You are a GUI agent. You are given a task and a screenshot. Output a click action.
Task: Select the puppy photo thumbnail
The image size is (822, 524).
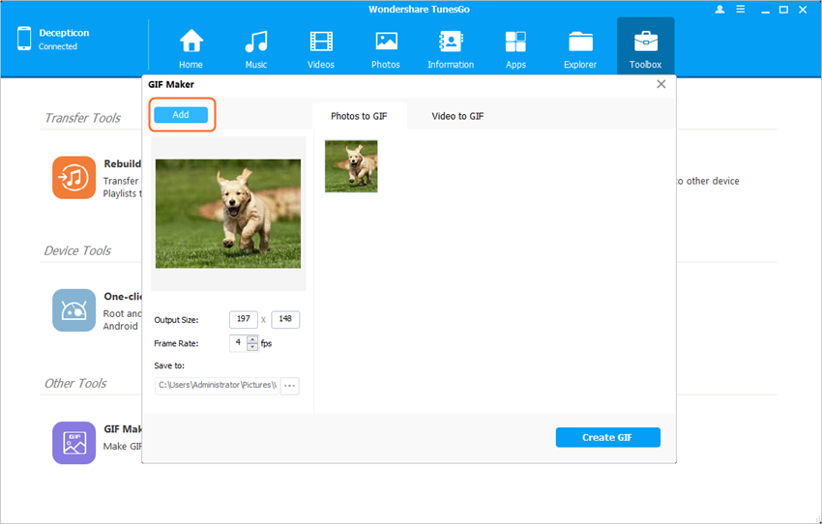click(x=351, y=166)
